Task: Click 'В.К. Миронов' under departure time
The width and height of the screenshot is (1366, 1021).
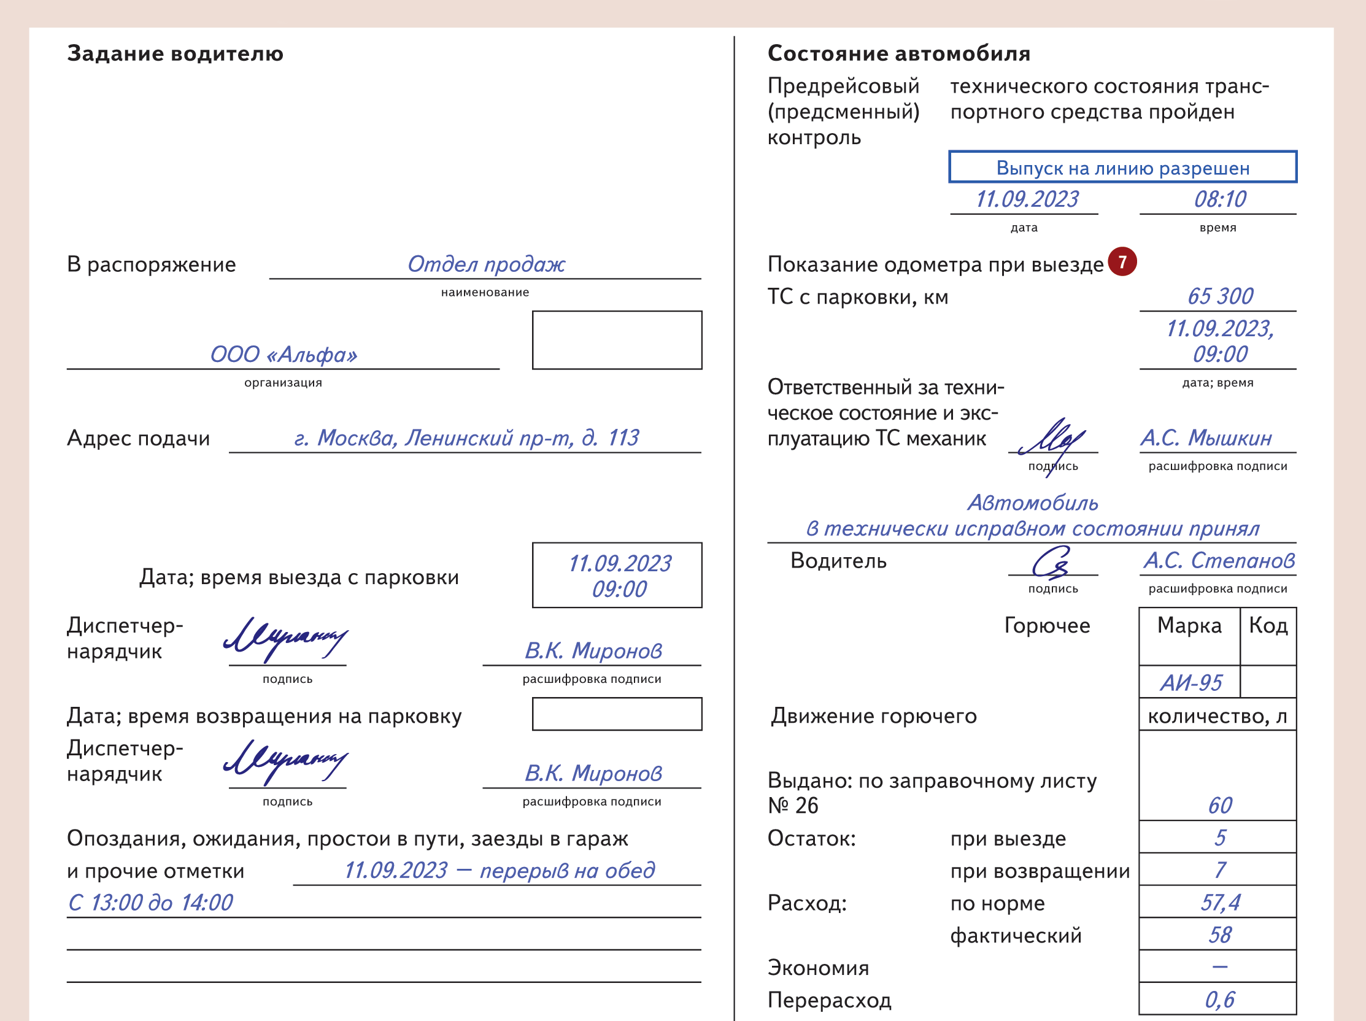Action: click(x=593, y=650)
